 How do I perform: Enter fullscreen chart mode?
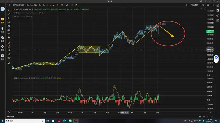208,5
